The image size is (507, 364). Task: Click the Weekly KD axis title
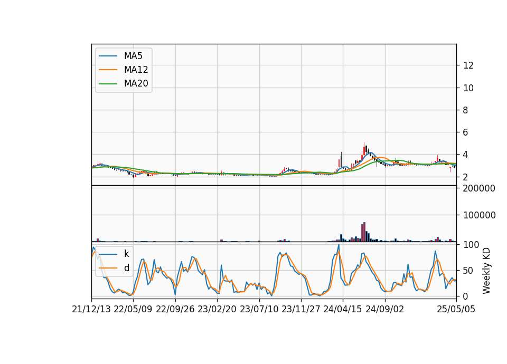486,271
